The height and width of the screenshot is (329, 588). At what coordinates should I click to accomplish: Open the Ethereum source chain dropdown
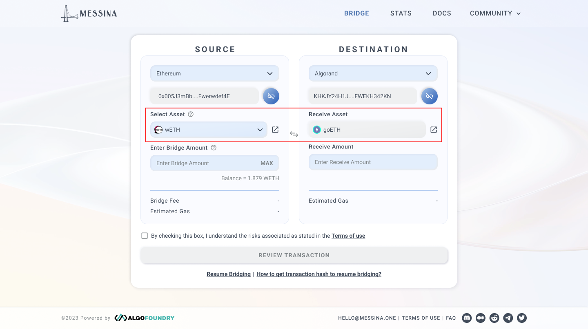pyautogui.click(x=215, y=73)
